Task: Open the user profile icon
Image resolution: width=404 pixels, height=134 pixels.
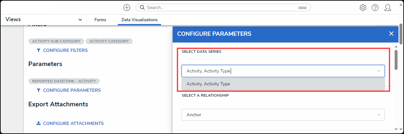Action: tap(388, 7)
